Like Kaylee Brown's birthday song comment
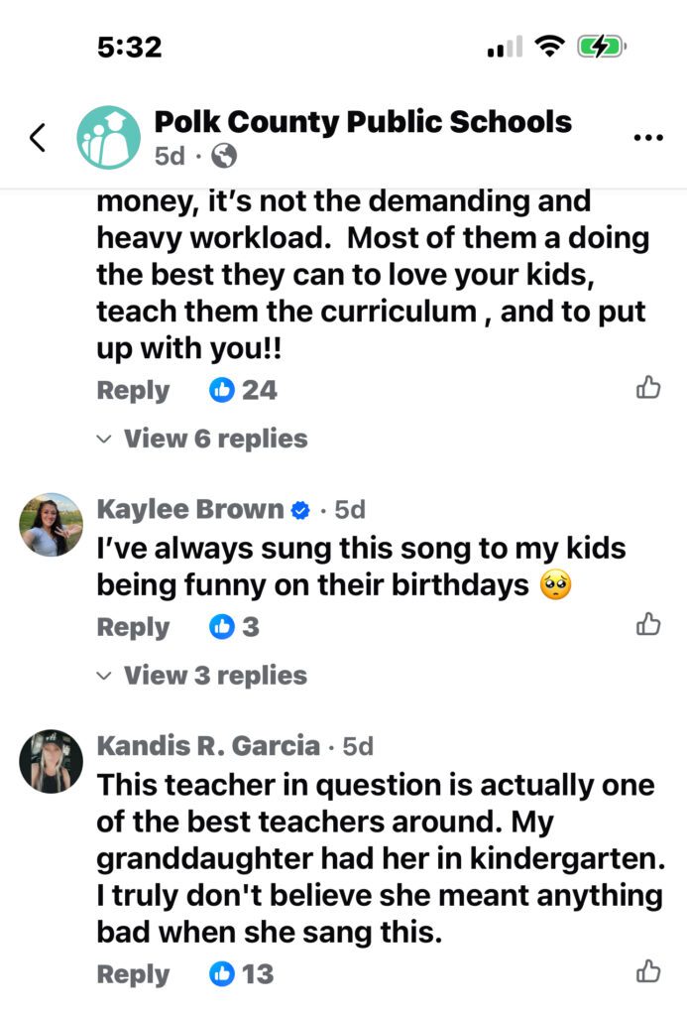Image resolution: width=687 pixels, height=1016 pixels. (x=648, y=624)
